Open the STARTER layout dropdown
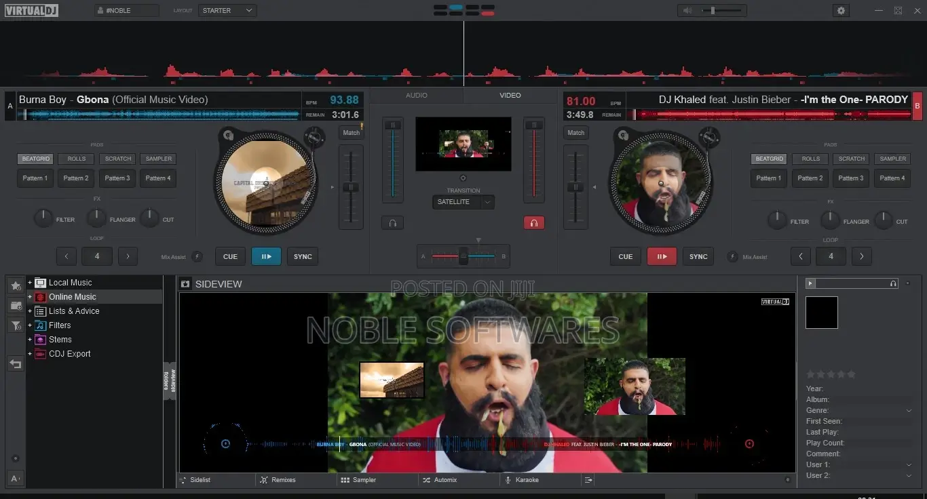This screenshot has width=927, height=499. click(x=227, y=11)
